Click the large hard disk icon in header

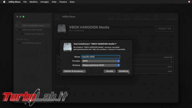pos(62,29)
